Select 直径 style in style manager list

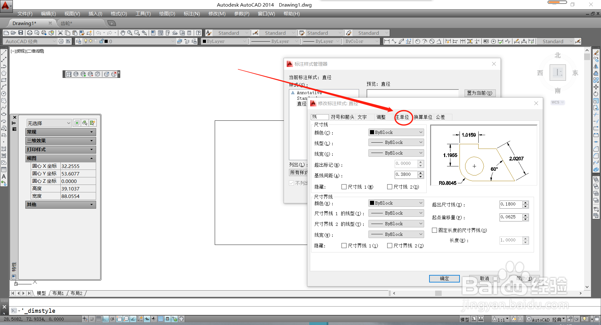click(302, 104)
